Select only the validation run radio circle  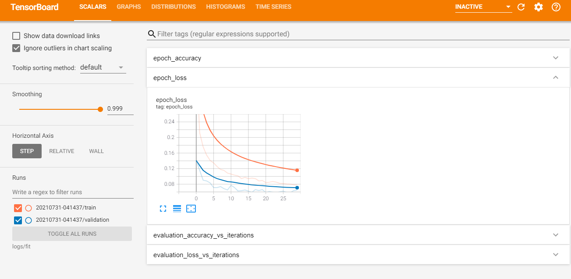tap(28, 220)
